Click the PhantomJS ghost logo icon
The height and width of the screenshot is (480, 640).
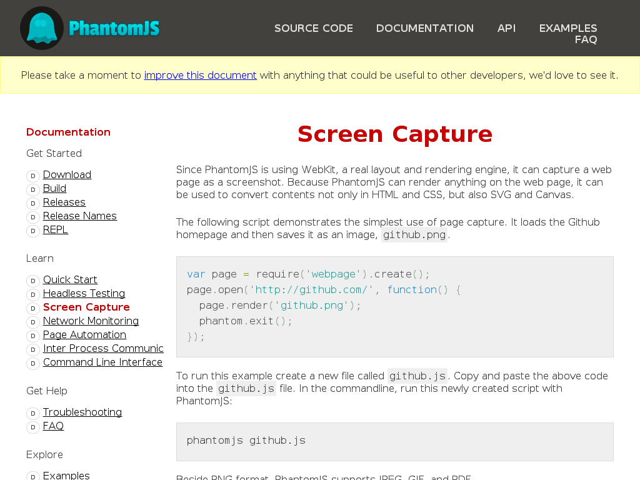click(x=42, y=28)
